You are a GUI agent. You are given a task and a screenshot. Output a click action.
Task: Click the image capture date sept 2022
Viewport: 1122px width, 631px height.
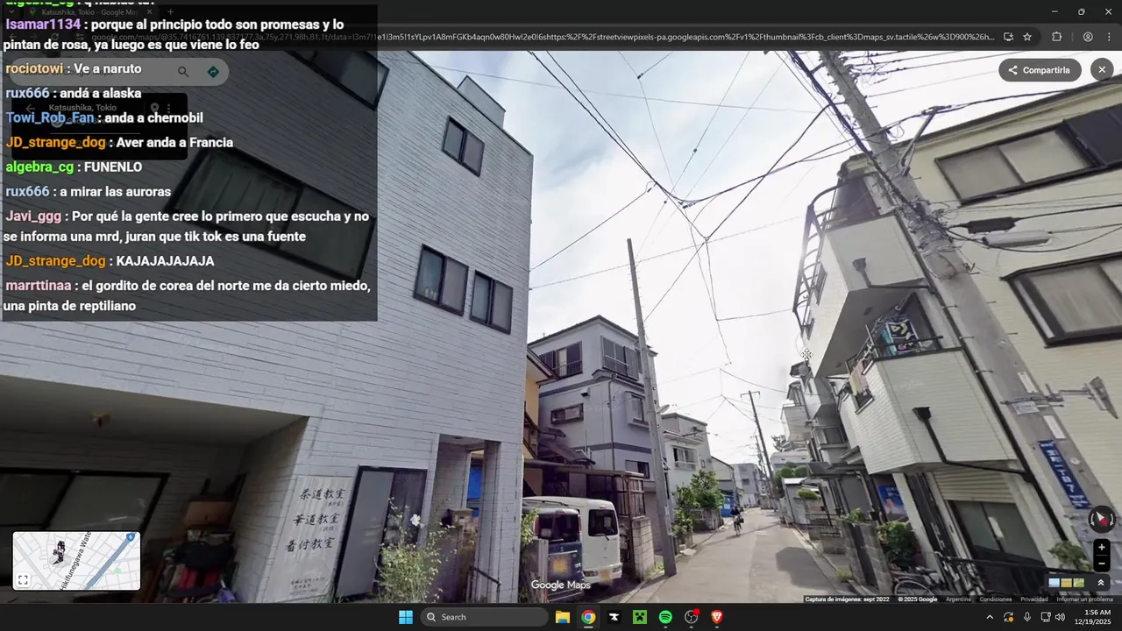tap(847, 599)
